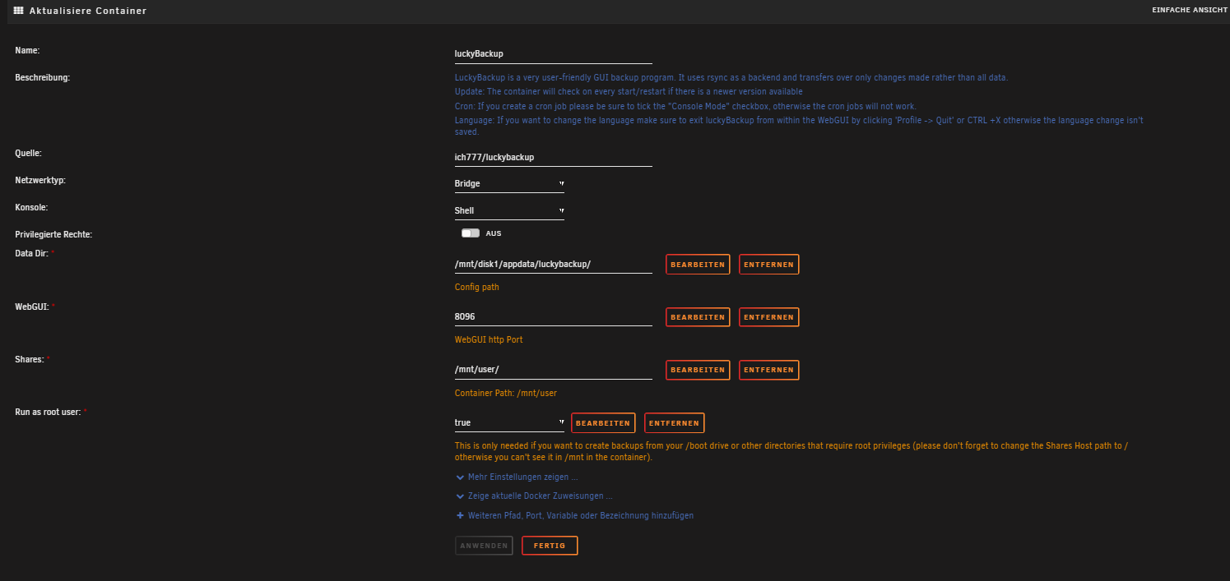Click Bearbeiten for Shares path
This screenshot has width=1230, height=581.
(698, 370)
